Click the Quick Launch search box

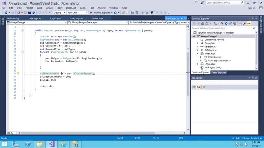tap(224, 3)
